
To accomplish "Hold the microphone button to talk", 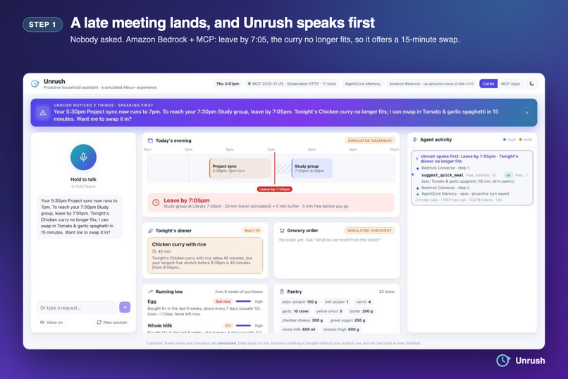I will pos(83,157).
